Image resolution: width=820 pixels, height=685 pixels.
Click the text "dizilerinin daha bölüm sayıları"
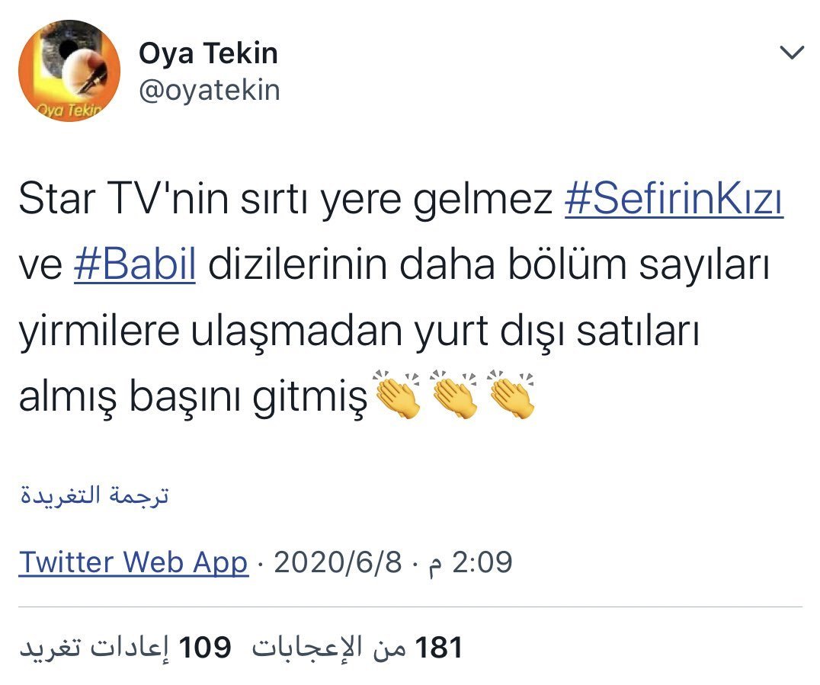(x=489, y=266)
